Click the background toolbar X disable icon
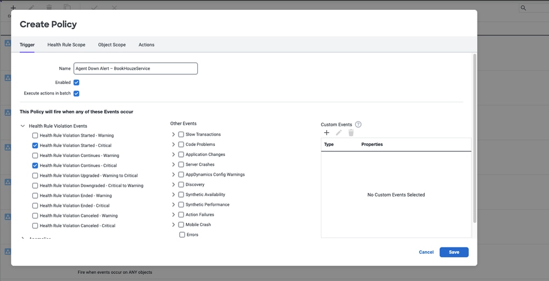Viewport: 549px width, 281px height. [x=114, y=7]
